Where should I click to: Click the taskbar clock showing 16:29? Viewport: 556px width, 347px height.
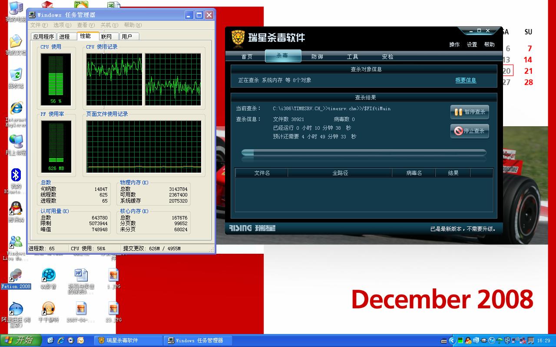click(x=544, y=340)
